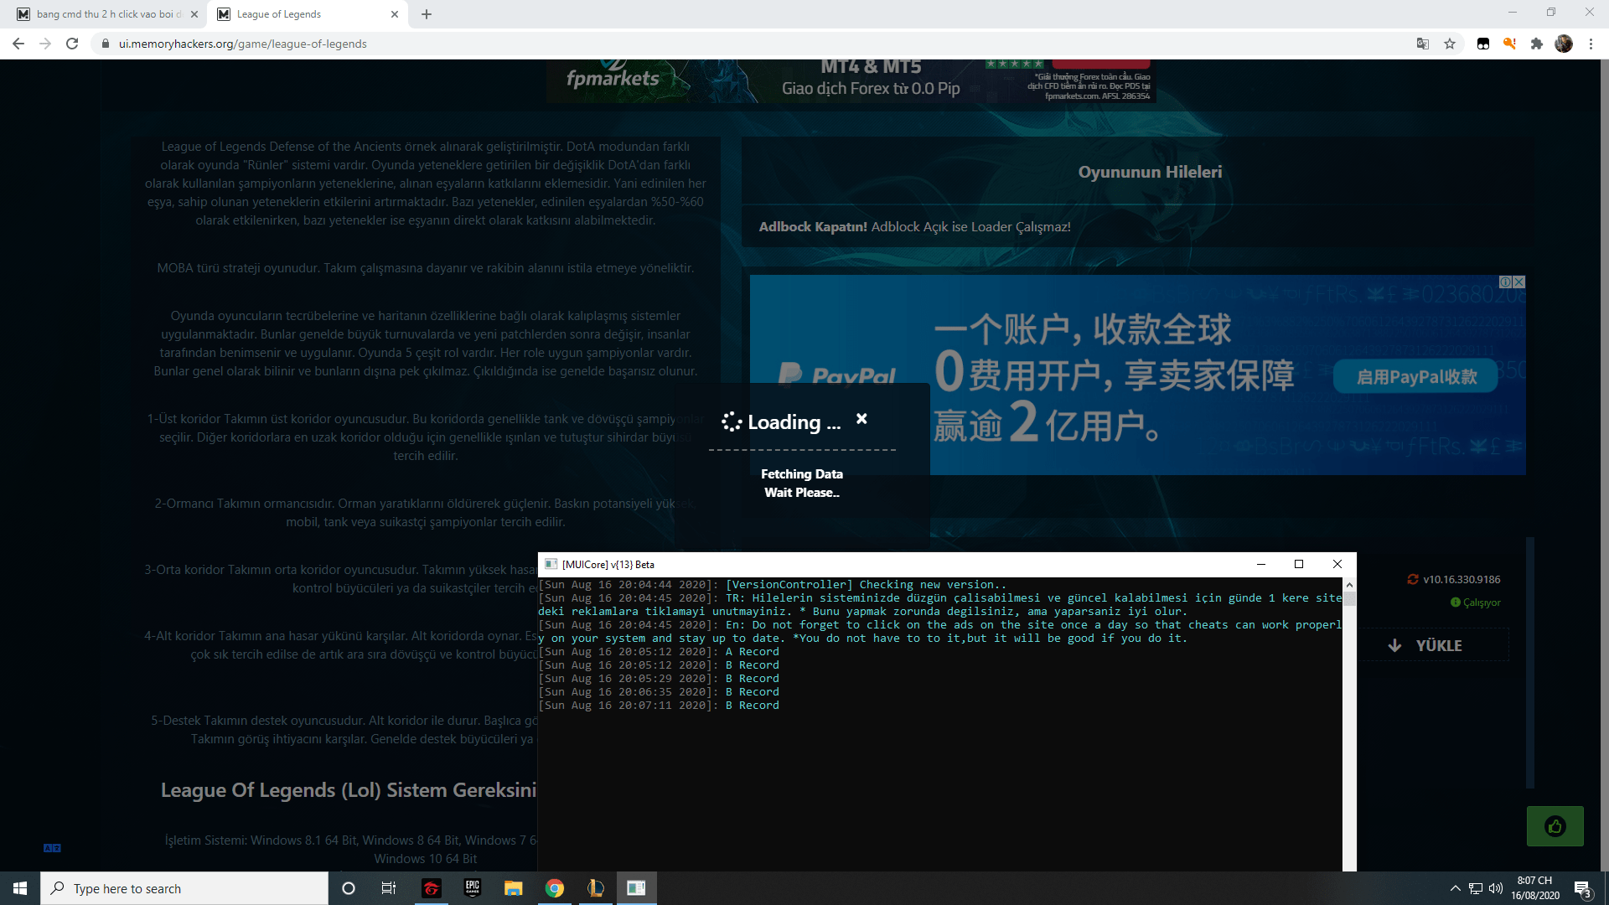Open the volume control in the tray
The width and height of the screenshot is (1609, 905).
1496,888
